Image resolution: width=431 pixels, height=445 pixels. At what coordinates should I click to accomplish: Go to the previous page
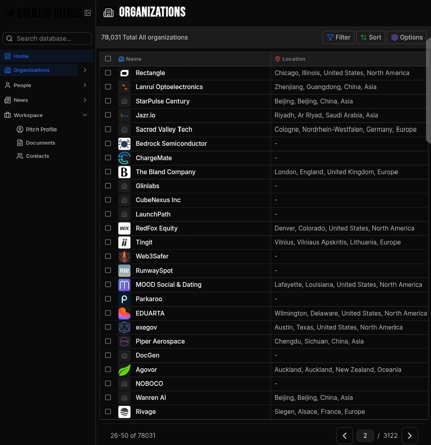344,436
